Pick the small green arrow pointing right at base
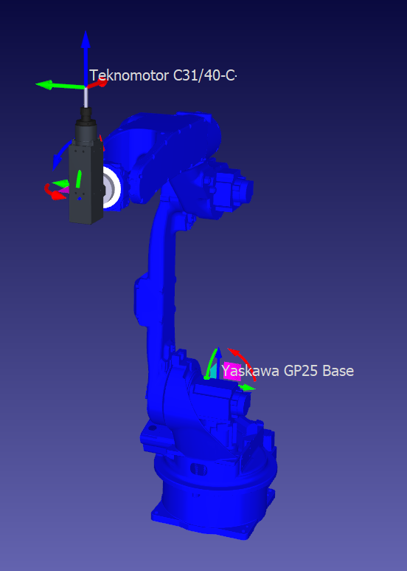The height and width of the screenshot is (571, 407). [x=248, y=388]
